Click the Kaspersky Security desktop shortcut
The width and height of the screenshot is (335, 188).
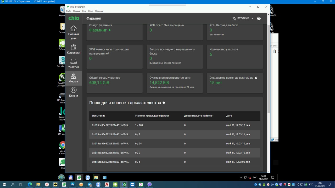[x=62, y=114]
